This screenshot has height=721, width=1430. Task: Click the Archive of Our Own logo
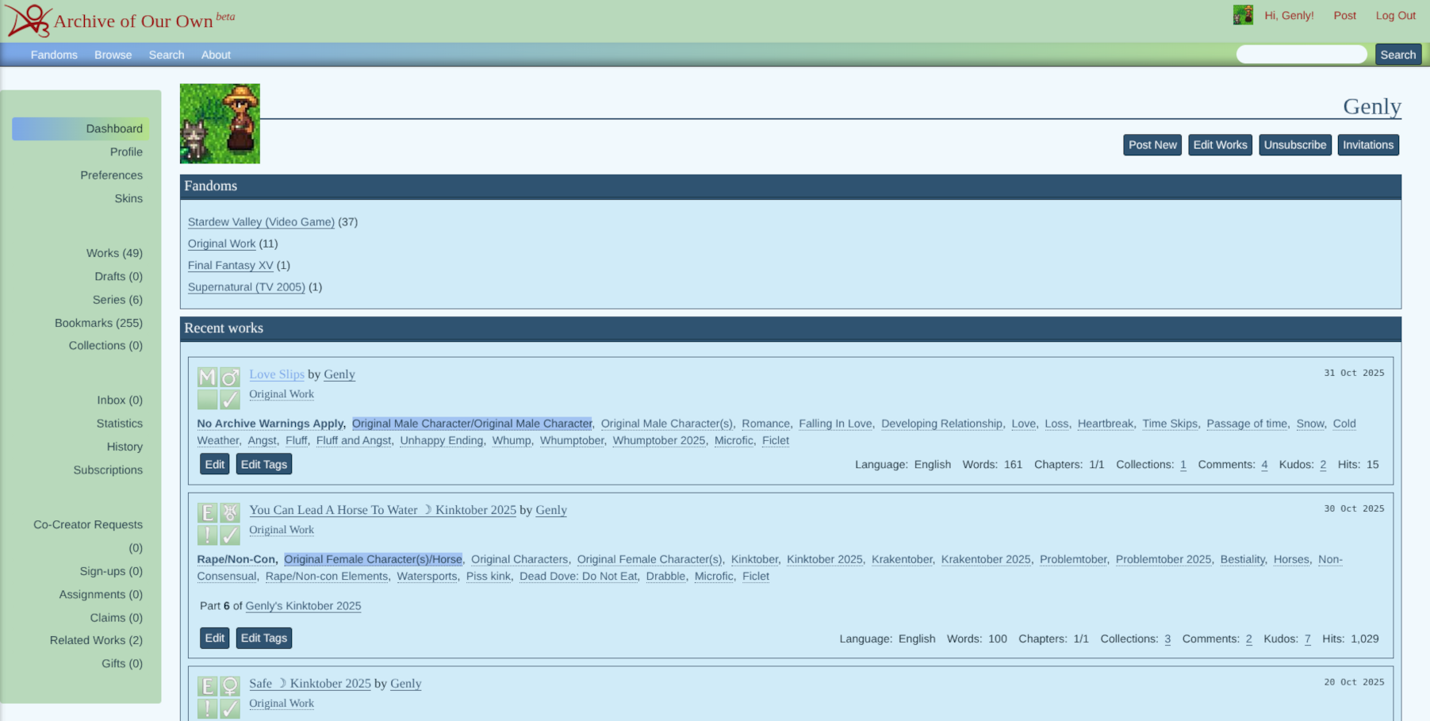coord(29,21)
